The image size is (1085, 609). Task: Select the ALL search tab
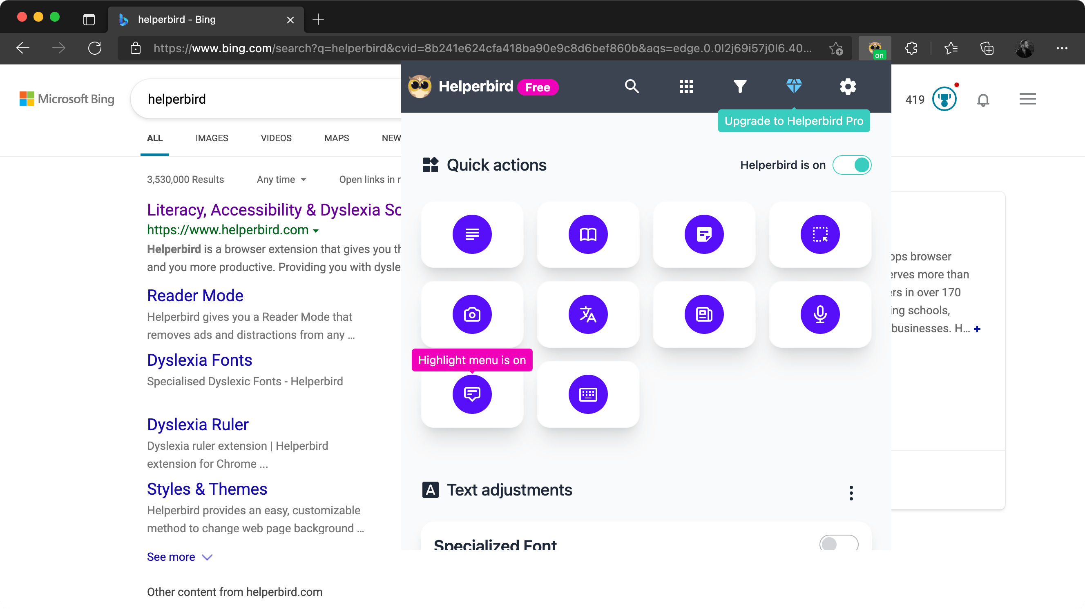[154, 138]
